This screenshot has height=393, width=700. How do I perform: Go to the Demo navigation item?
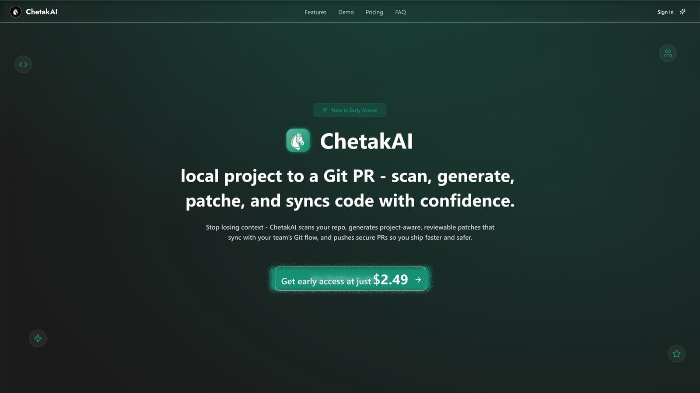pyautogui.click(x=346, y=12)
